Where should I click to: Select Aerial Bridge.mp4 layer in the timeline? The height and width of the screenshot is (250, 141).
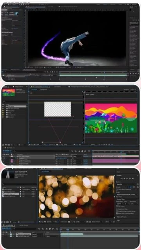coord(24,236)
